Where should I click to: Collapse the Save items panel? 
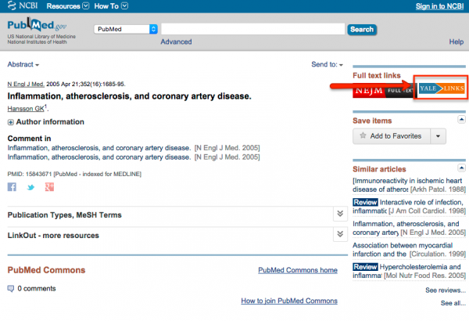(x=461, y=120)
